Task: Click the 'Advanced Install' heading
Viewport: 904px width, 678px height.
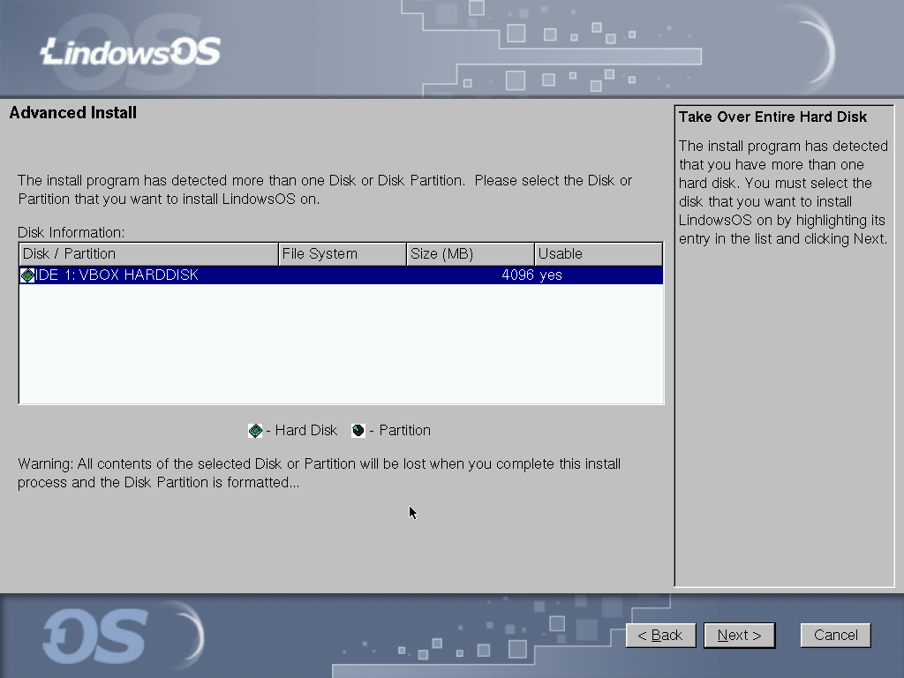Action: click(73, 113)
